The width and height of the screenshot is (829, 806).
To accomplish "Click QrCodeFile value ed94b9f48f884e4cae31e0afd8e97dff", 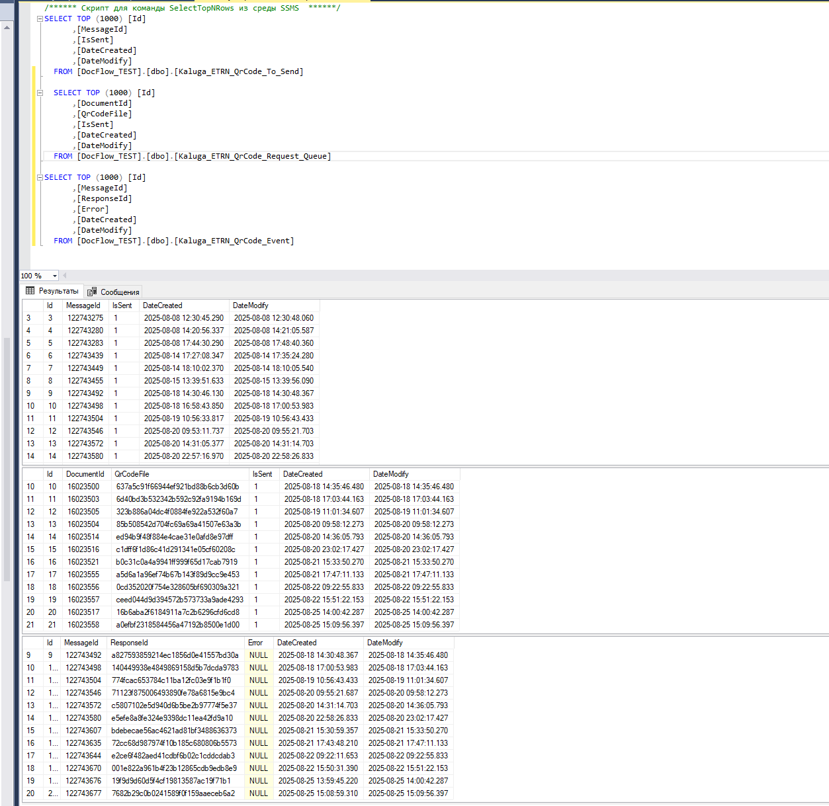I will (180, 537).
